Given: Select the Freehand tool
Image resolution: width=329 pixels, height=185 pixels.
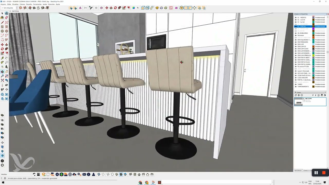Looking at the screenshot, I should click(6, 22).
